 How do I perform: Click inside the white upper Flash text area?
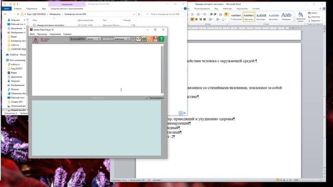coord(97,70)
